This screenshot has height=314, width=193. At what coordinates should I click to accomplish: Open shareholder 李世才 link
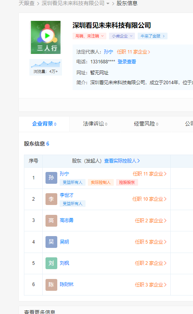[67, 195]
